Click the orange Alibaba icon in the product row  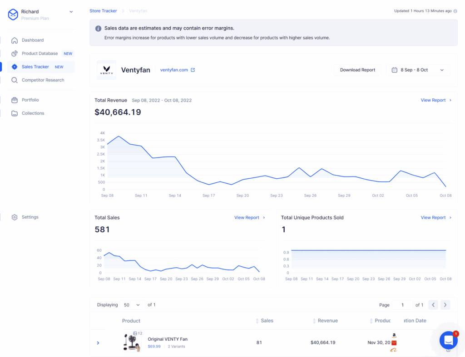(x=394, y=350)
